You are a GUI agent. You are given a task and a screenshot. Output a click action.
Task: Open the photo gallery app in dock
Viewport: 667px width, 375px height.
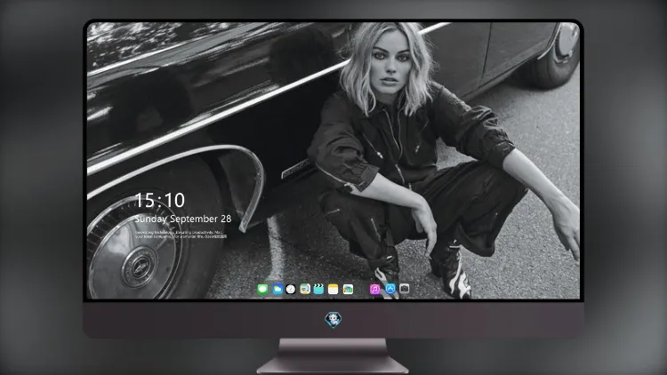click(x=348, y=290)
